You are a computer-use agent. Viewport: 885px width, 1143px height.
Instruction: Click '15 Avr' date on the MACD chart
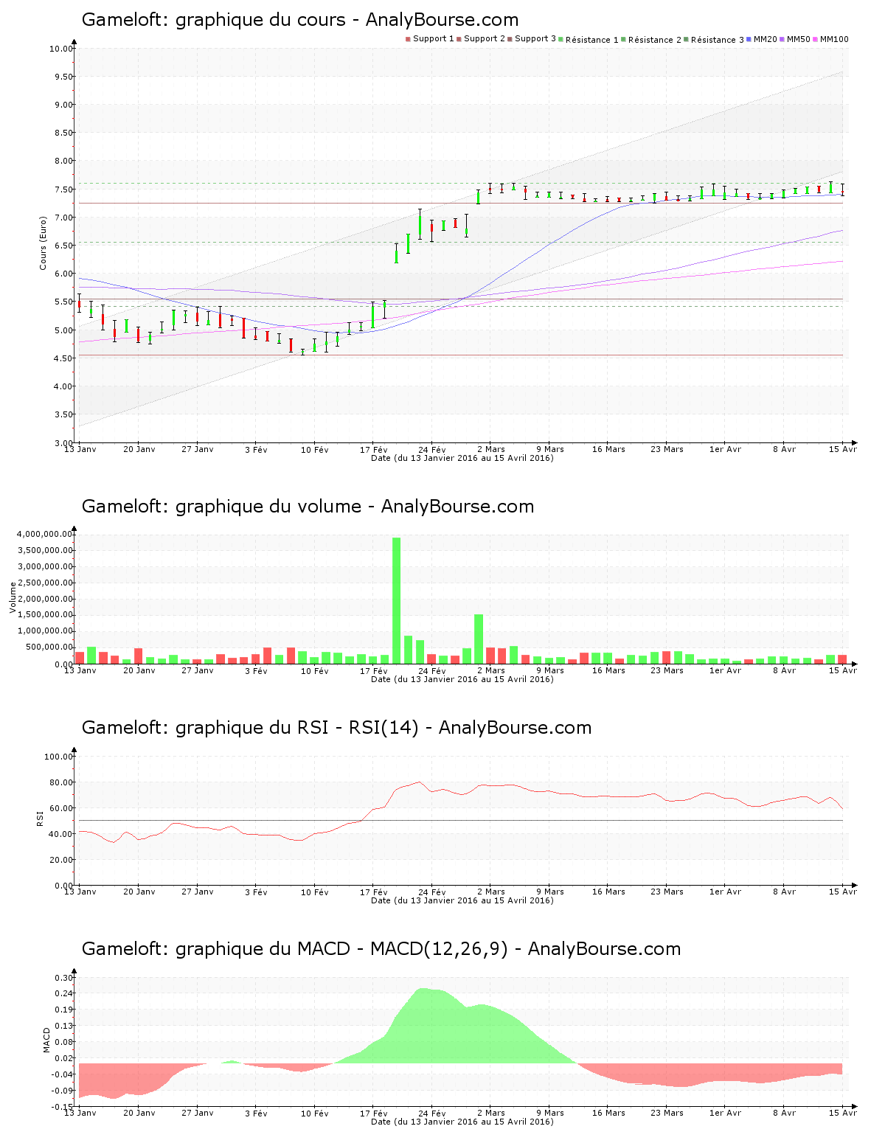pyautogui.click(x=843, y=1114)
